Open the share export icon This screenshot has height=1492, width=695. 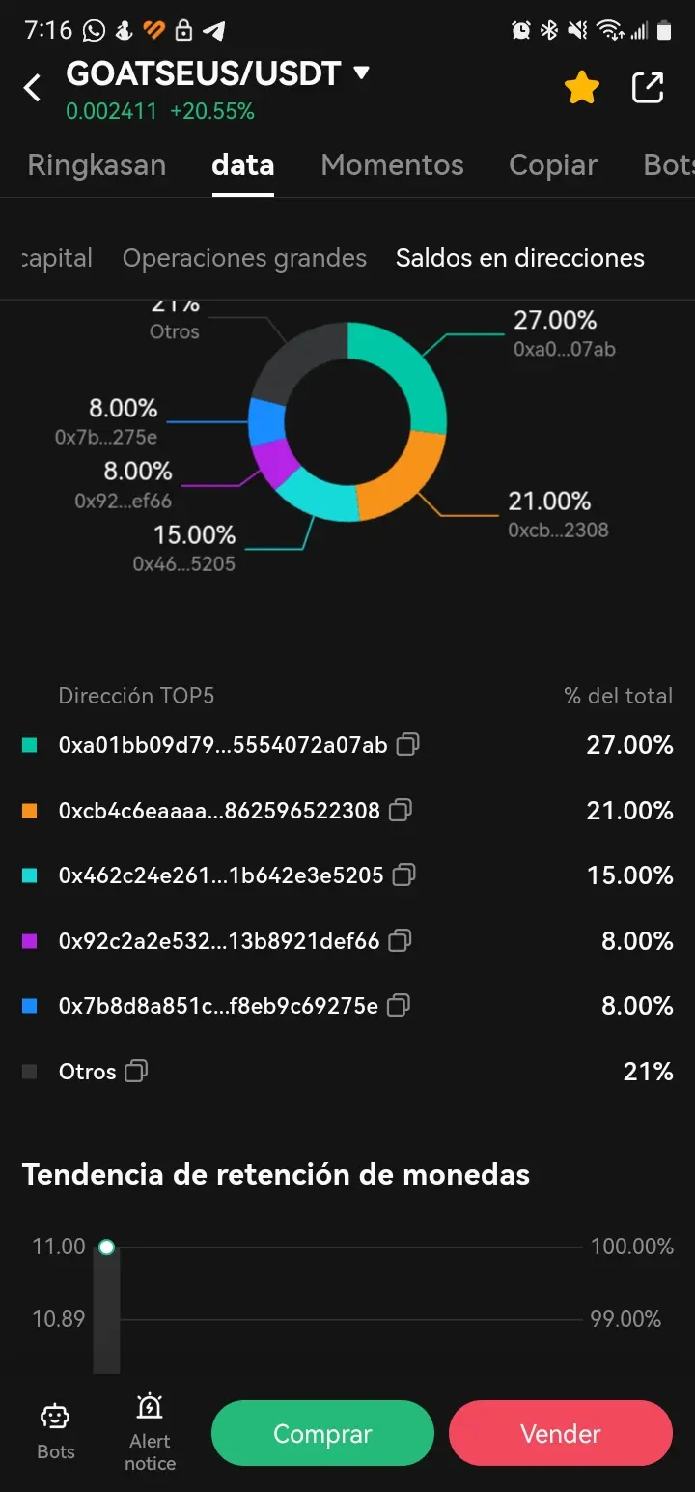coord(648,88)
